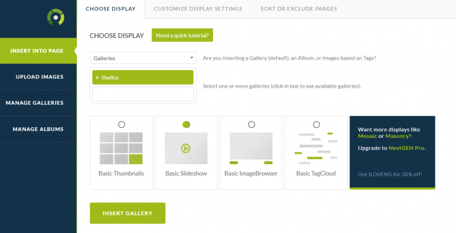Go to Upload Images in sidebar
The image size is (456, 233).
pos(38,77)
